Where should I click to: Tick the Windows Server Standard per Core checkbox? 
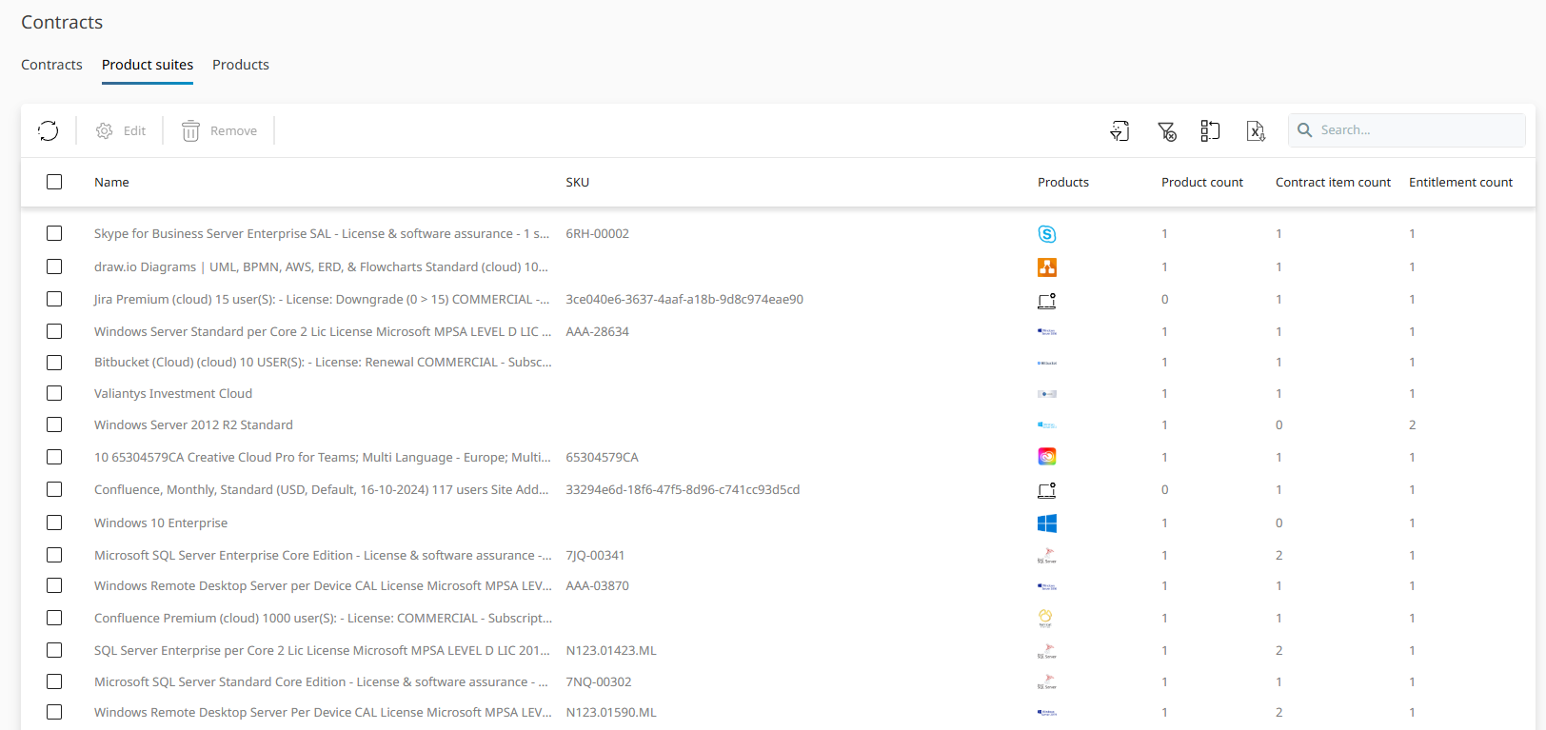[54, 331]
